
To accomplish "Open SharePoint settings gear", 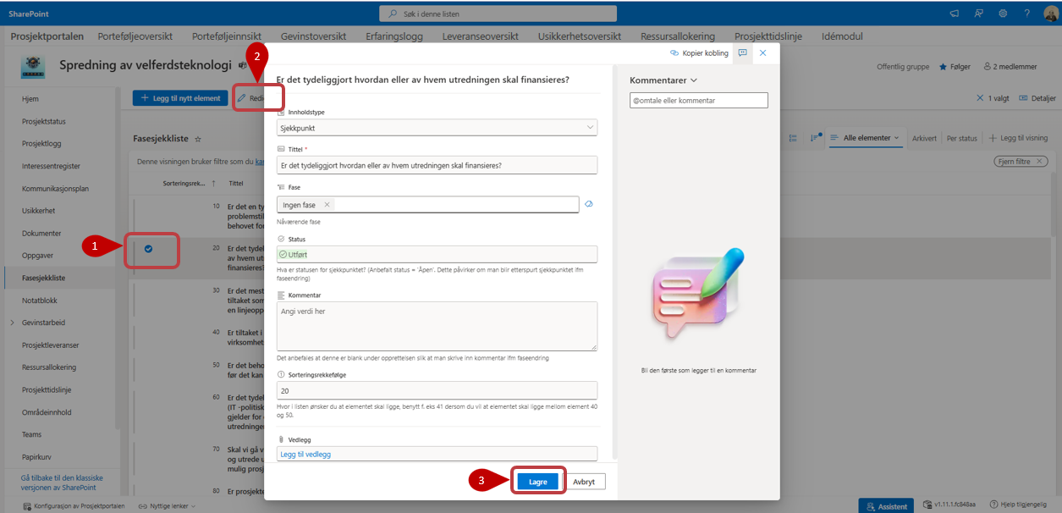I will click(x=1003, y=13).
